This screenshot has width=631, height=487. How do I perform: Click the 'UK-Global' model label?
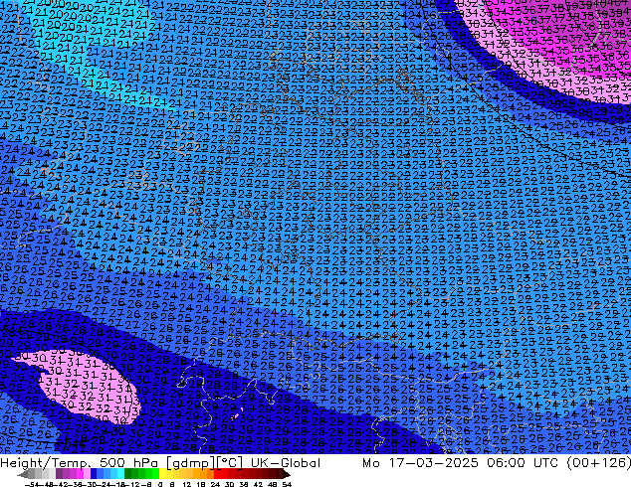(x=286, y=463)
